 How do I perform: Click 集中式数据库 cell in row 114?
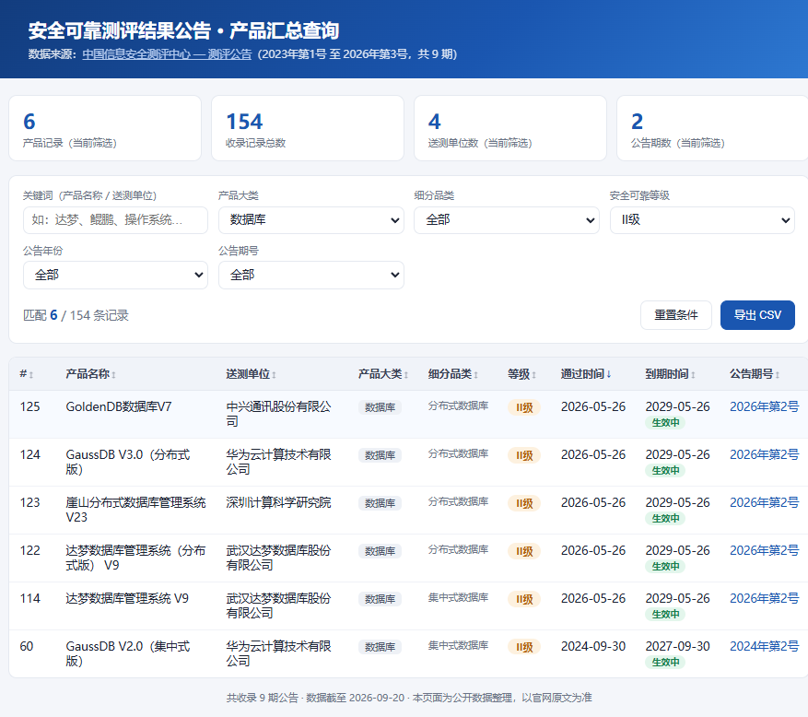pos(458,597)
